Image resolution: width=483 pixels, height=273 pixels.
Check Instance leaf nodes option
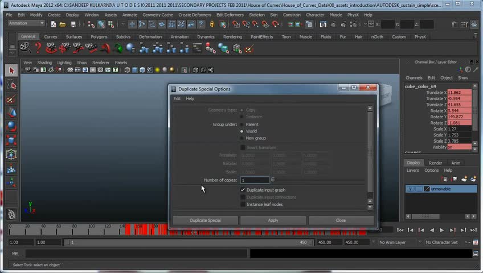click(243, 204)
